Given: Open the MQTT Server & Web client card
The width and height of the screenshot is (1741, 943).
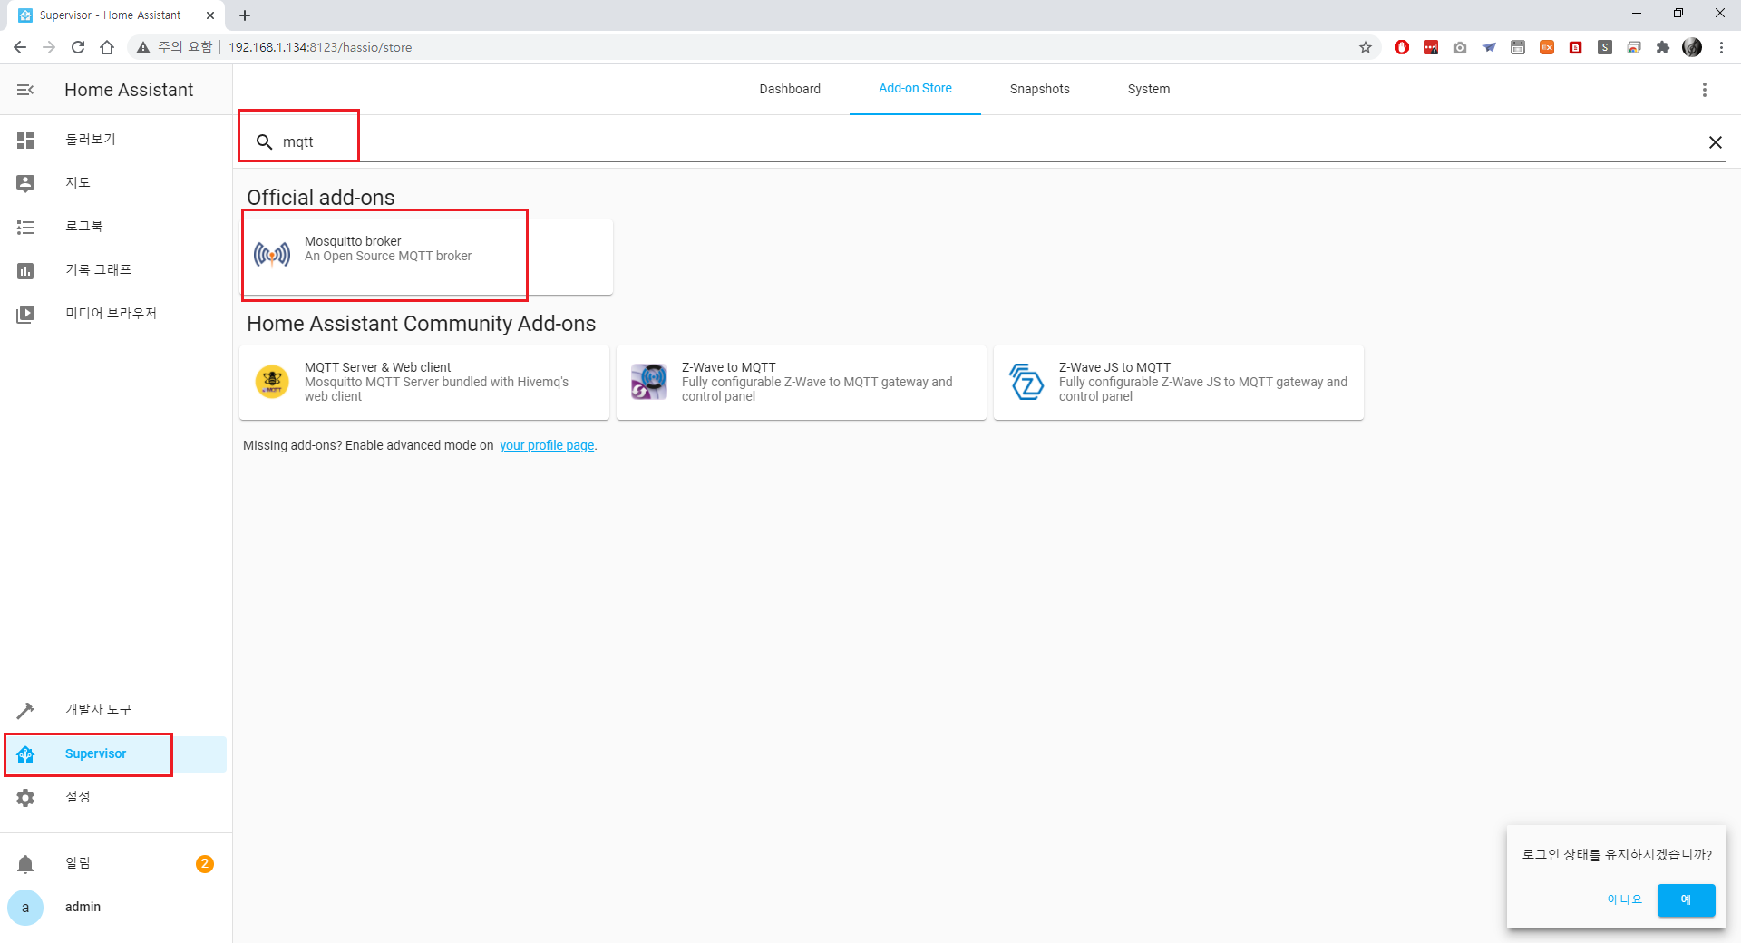Looking at the screenshot, I should [424, 382].
